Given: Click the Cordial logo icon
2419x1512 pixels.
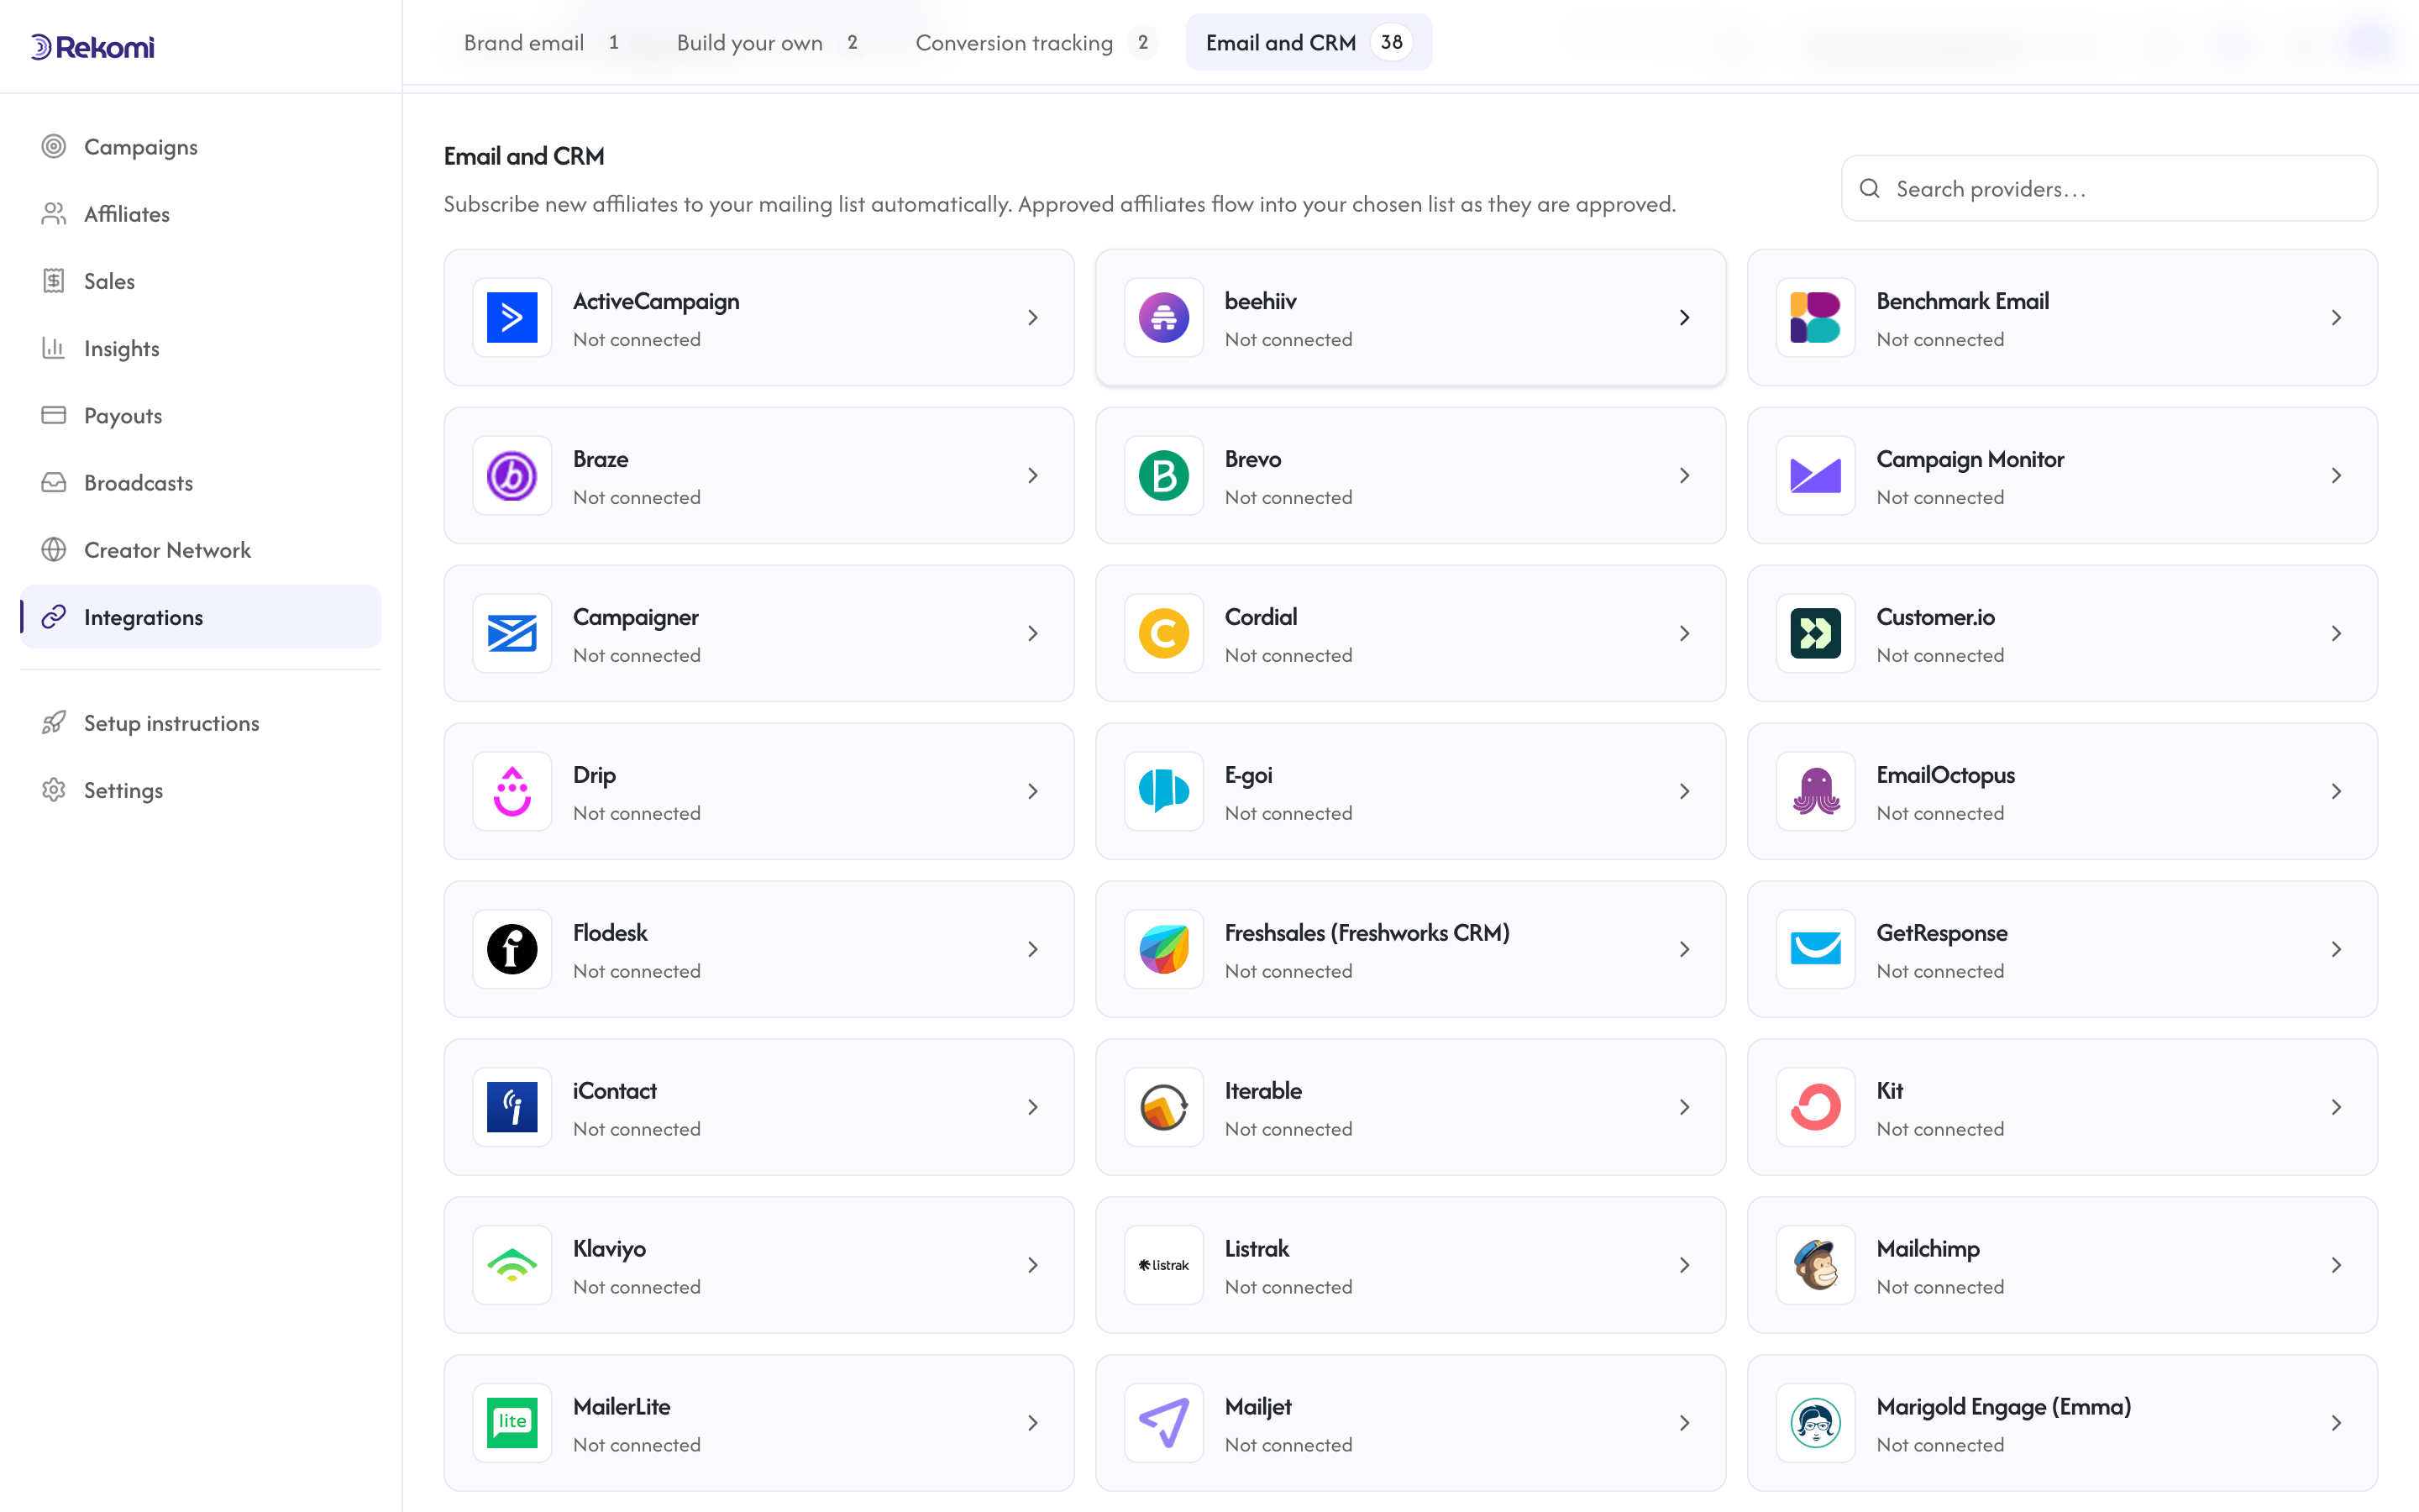Looking at the screenshot, I should (x=1163, y=633).
